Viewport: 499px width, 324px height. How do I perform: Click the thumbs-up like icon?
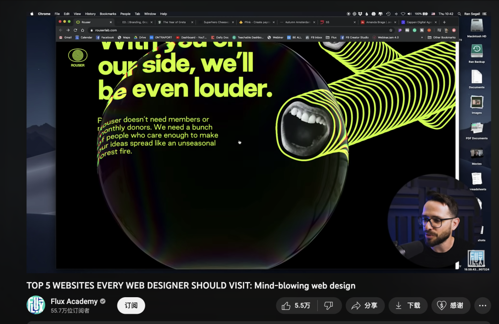tap(286, 305)
